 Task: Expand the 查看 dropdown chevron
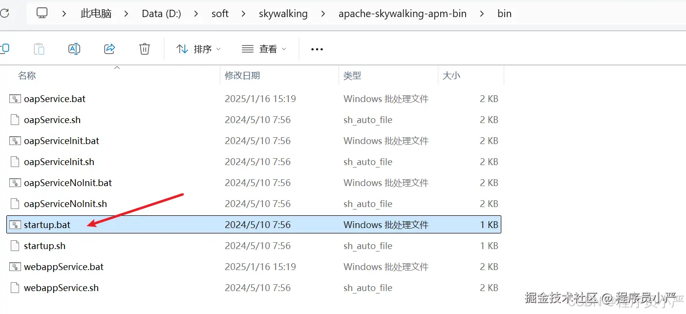tap(283, 49)
